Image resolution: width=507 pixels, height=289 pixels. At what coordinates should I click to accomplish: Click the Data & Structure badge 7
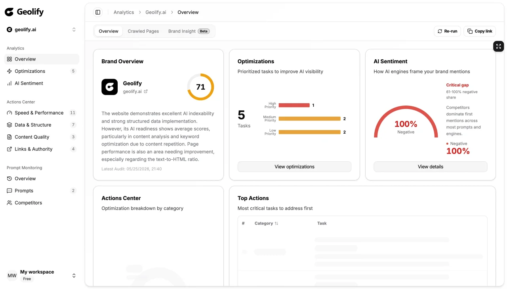73,125
